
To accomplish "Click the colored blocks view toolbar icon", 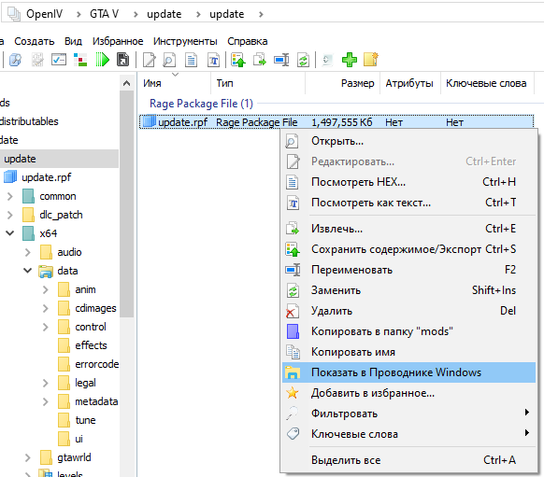I will pos(80,60).
